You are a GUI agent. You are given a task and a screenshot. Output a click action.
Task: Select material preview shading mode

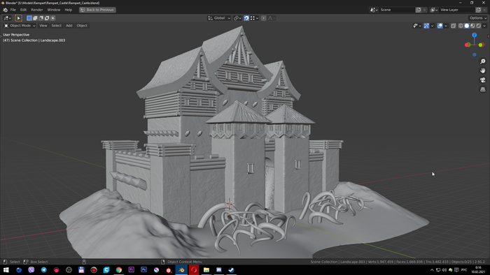pos(472,26)
